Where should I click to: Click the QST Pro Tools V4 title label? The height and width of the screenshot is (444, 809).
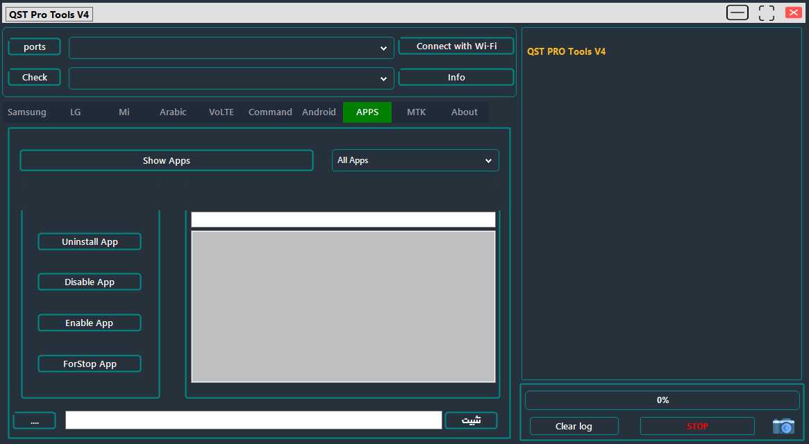pyautogui.click(x=49, y=13)
